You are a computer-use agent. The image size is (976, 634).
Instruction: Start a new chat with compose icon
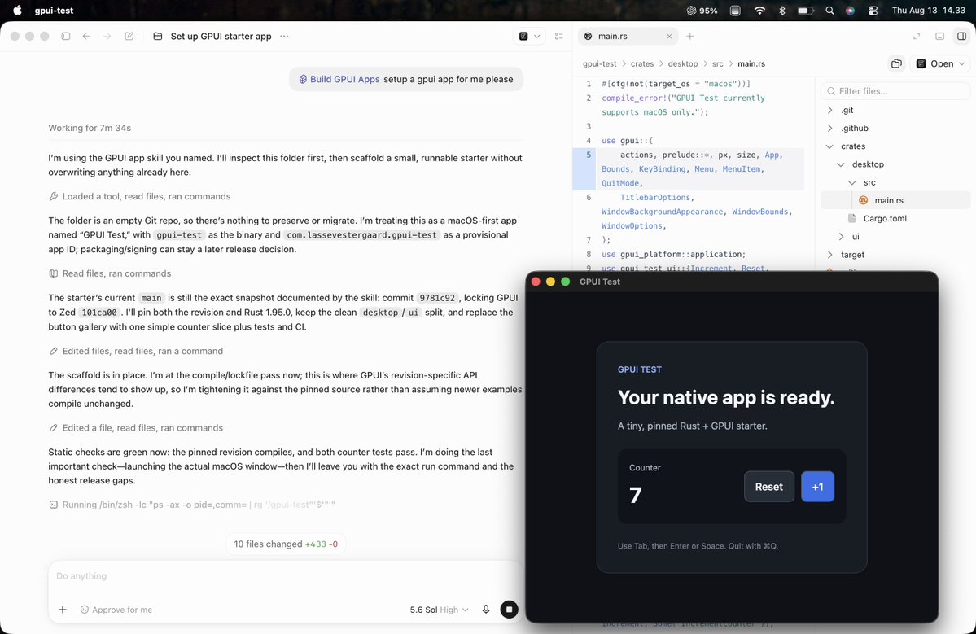[129, 36]
